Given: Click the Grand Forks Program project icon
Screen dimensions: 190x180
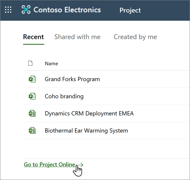Looking at the screenshot, I should 32,79.
